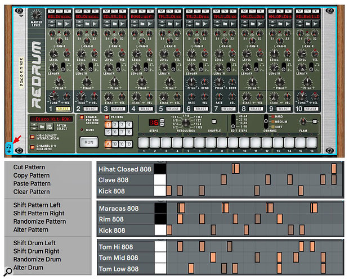Click the waveform sampling icon on channel 1
Image resolution: width=349 pixels, height=280 pixels.
pyautogui.click(x=68, y=24)
